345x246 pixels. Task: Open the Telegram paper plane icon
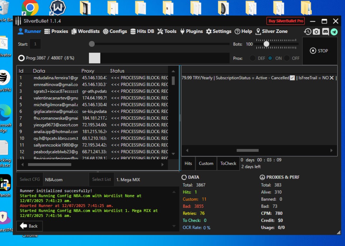[334, 32]
